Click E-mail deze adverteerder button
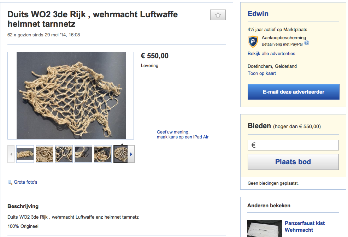The image size is (348, 237). point(293,91)
